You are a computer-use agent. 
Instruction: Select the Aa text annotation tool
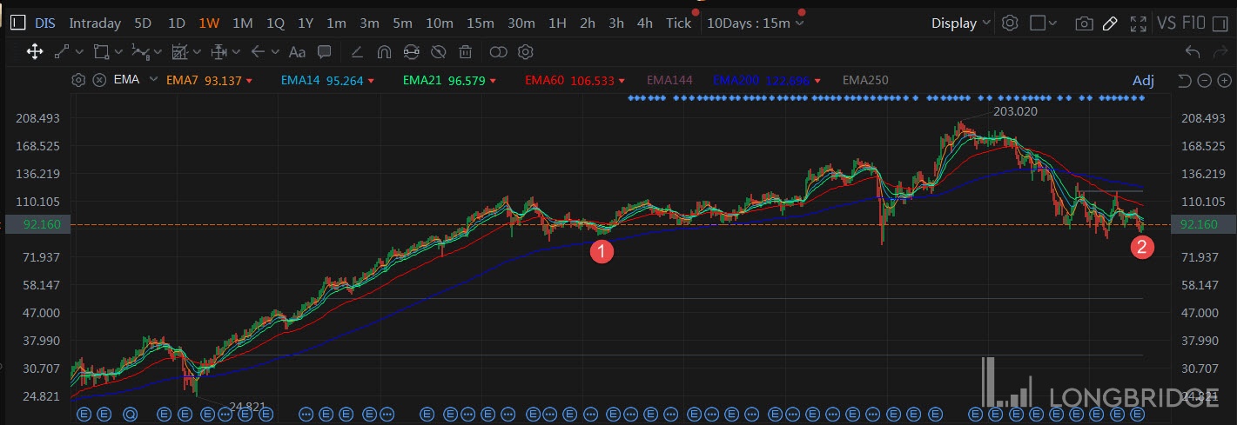[x=297, y=52]
